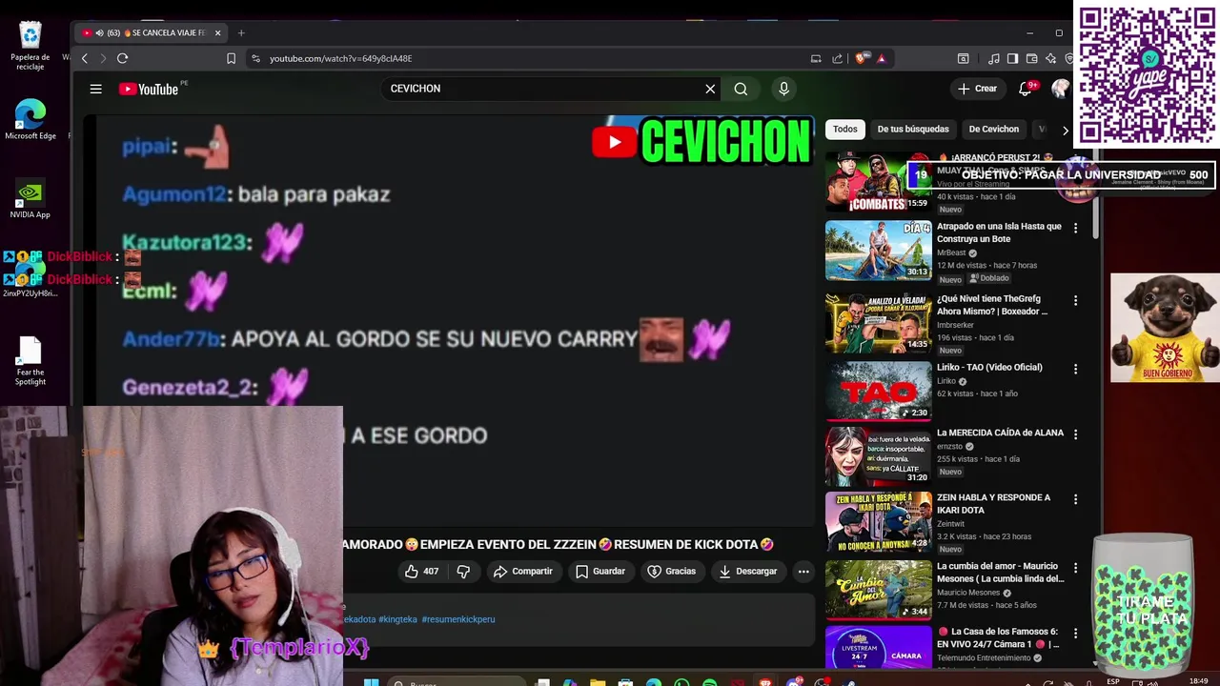1220x686 pixels.
Task: Open the title La MERECIDA CAÍDA de ALANA
Action: point(1000,433)
